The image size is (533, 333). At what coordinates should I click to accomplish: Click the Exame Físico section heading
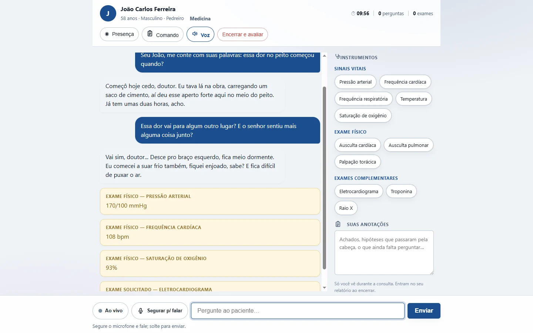(x=351, y=132)
